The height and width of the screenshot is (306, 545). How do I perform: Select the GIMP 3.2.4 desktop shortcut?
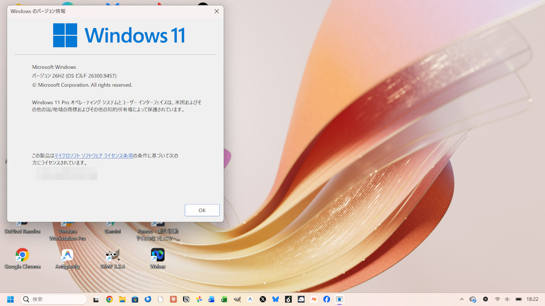pyautogui.click(x=112, y=258)
